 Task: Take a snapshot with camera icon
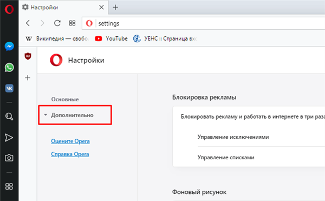[9, 158]
